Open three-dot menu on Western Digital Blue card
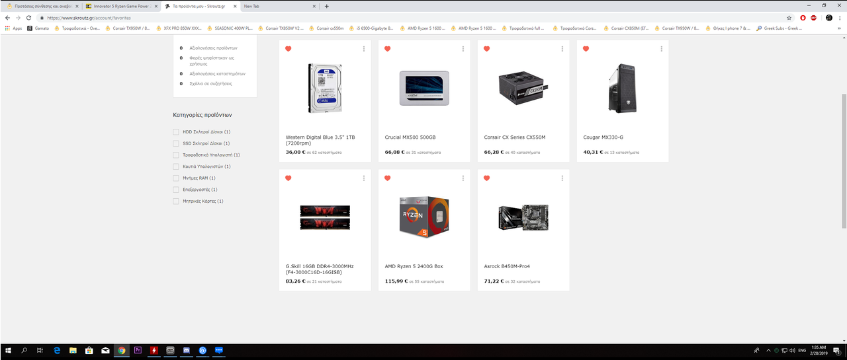This screenshot has height=360, width=847. pos(364,49)
